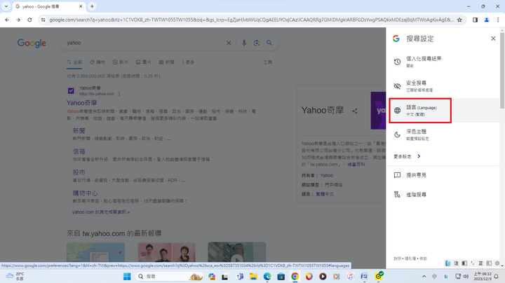505x283 pixels.
Task: Open the 購物中心 shopping sitelink
Action: 85,193
